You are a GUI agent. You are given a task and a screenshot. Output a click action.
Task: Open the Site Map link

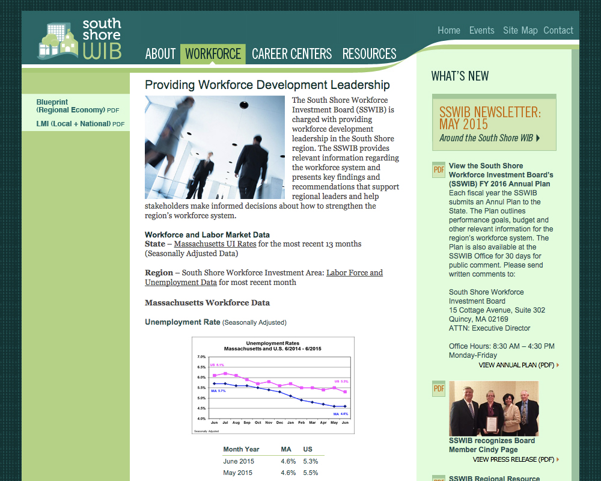(520, 30)
